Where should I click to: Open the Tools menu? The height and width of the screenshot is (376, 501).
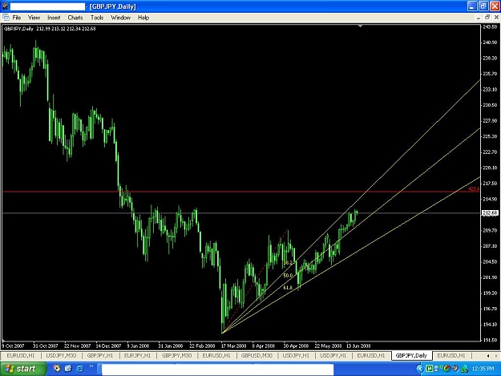pyautogui.click(x=97, y=18)
